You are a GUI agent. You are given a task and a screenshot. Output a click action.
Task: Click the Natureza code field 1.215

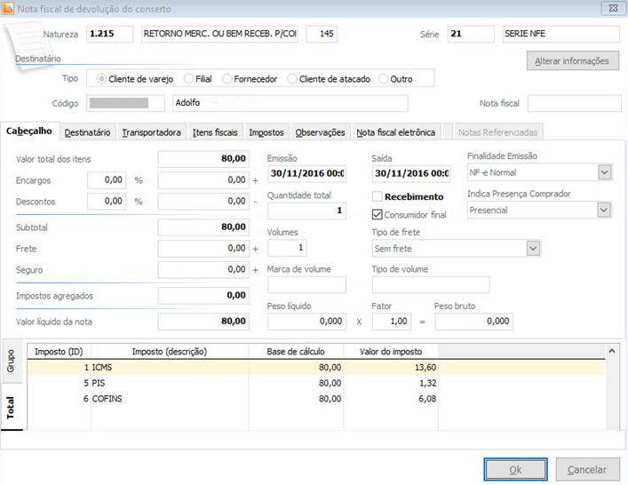[x=110, y=34]
